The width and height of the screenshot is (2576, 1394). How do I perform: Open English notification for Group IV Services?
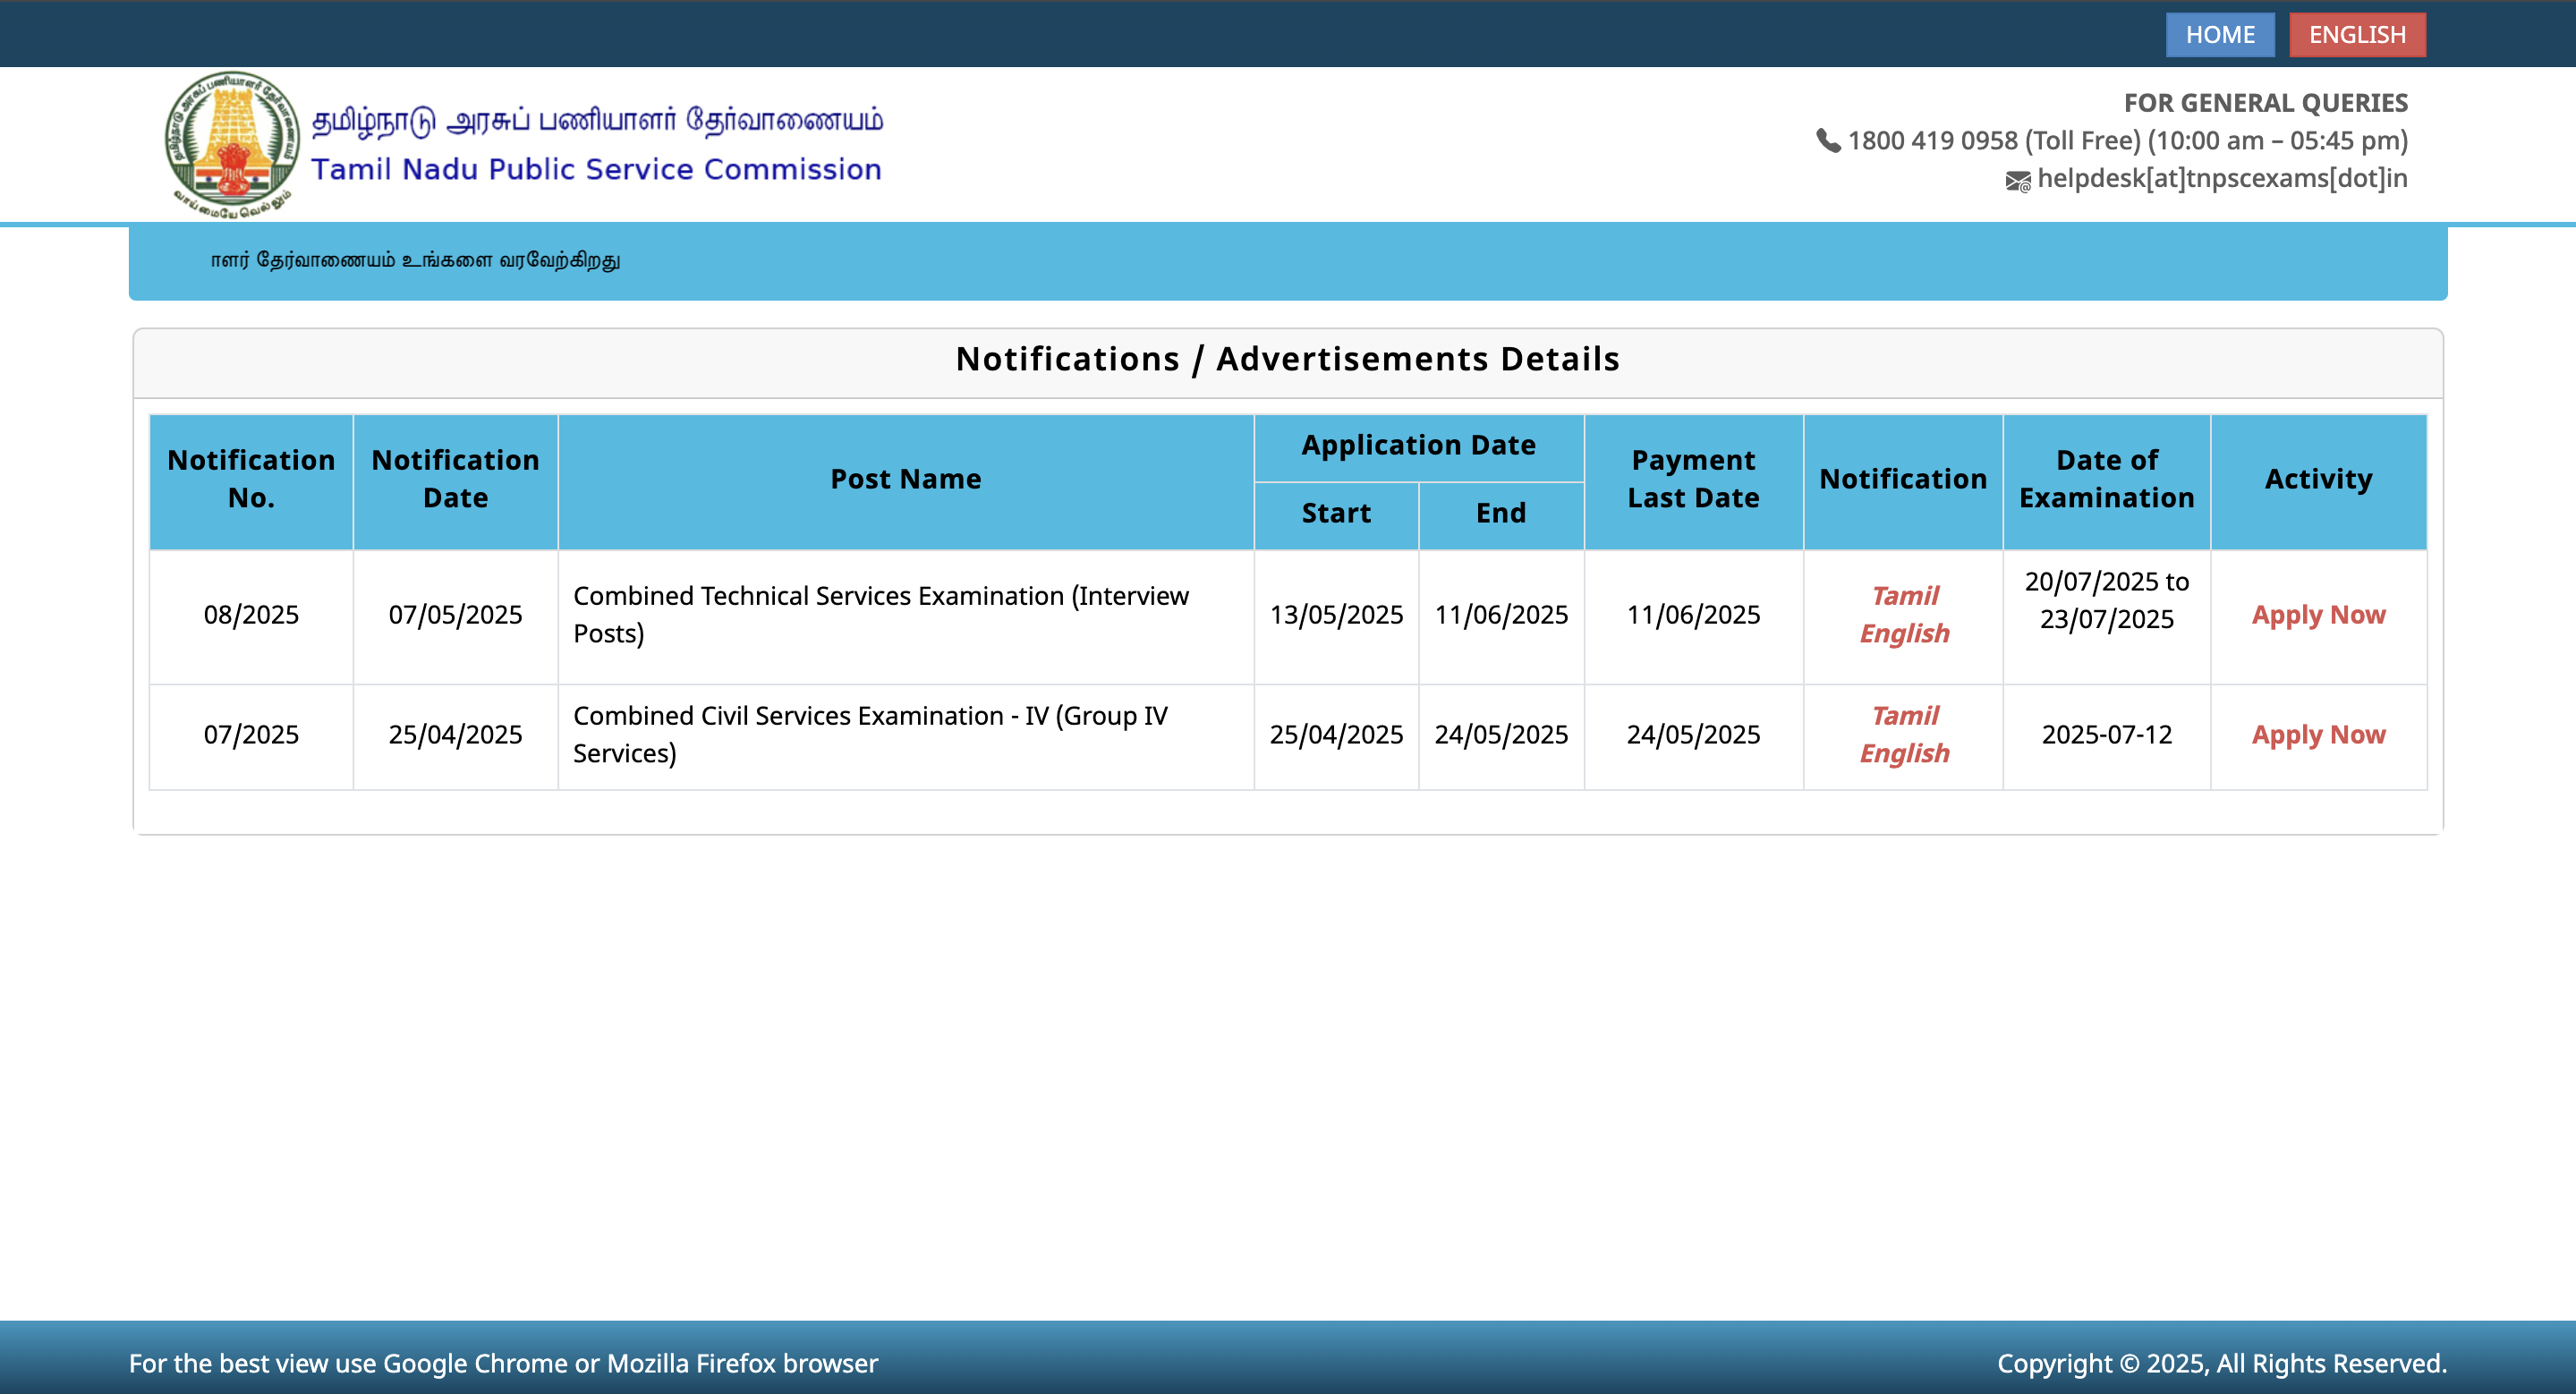pos(1903,753)
